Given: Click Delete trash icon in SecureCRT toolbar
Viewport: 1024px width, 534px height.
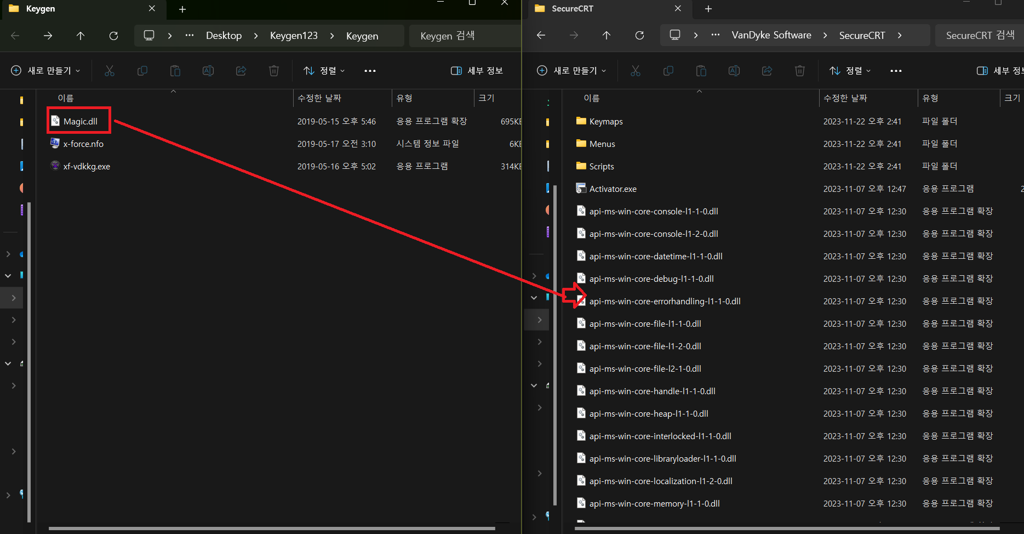Looking at the screenshot, I should coord(800,71).
